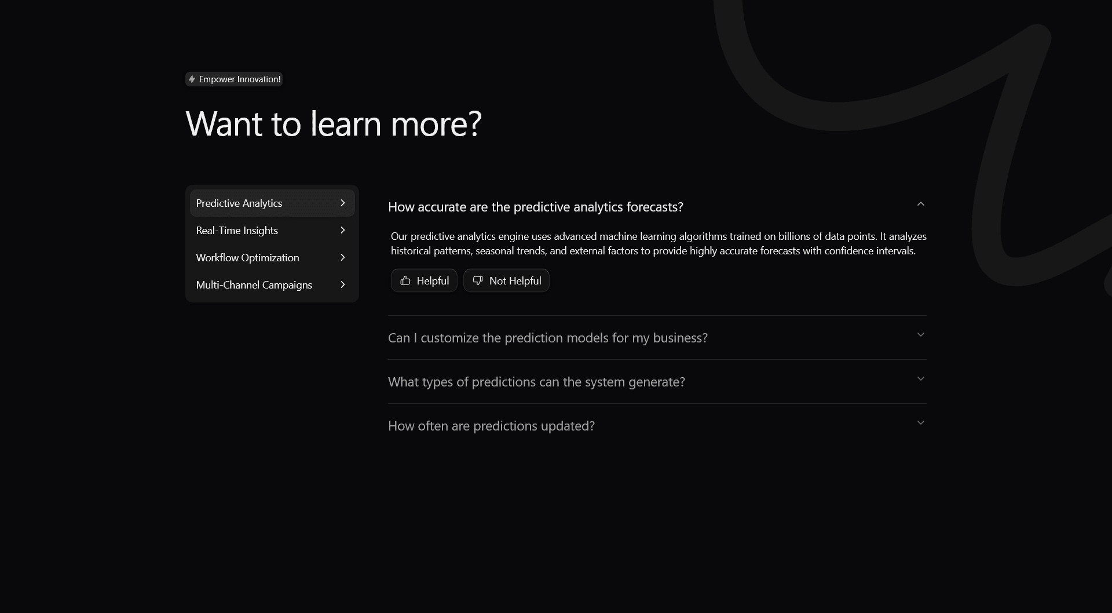Click the arrow beside Workflow Optimization
This screenshot has width=1112, height=613.
pyautogui.click(x=343, y=258)
